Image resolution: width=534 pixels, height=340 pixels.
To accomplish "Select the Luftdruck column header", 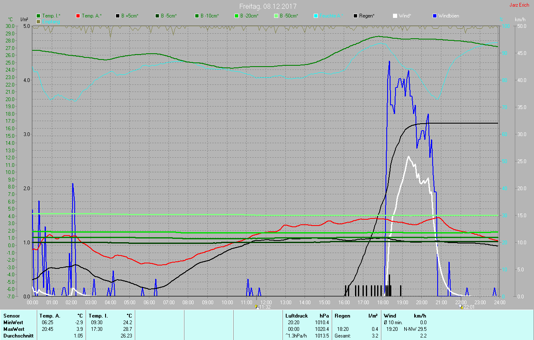I will (296, 316).
